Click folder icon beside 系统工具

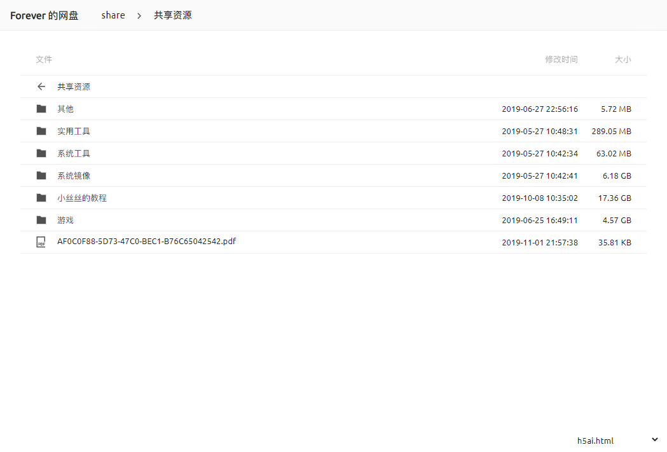coord(41,153)
